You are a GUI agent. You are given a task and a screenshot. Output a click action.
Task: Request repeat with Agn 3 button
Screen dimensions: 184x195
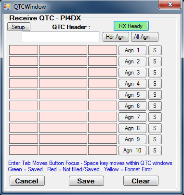132,73
